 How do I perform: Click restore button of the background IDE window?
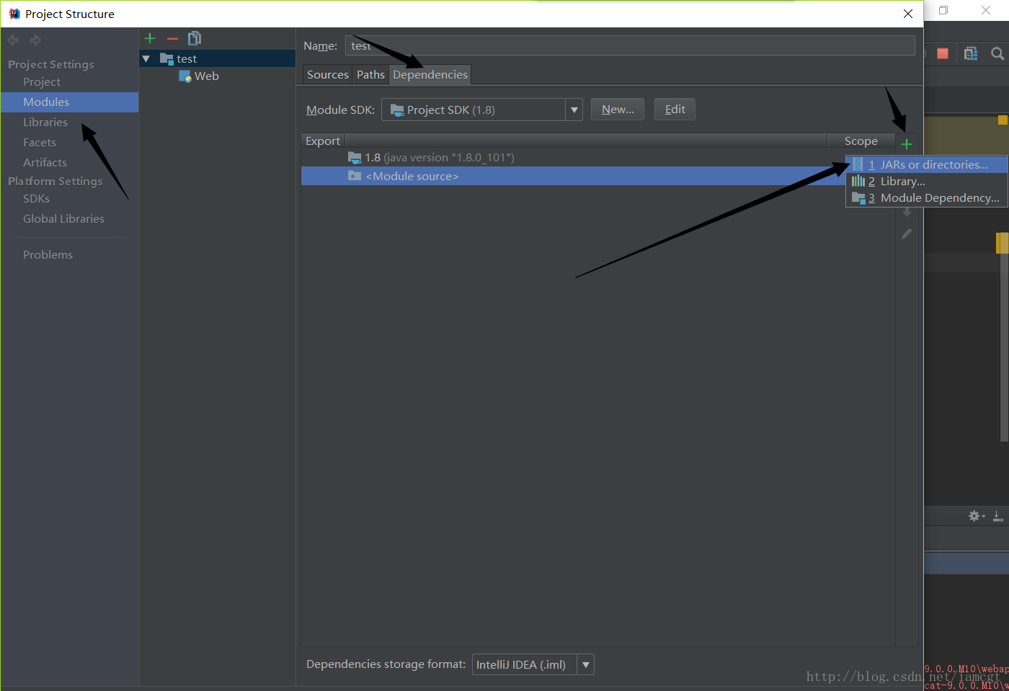click(x=943, y=10)
